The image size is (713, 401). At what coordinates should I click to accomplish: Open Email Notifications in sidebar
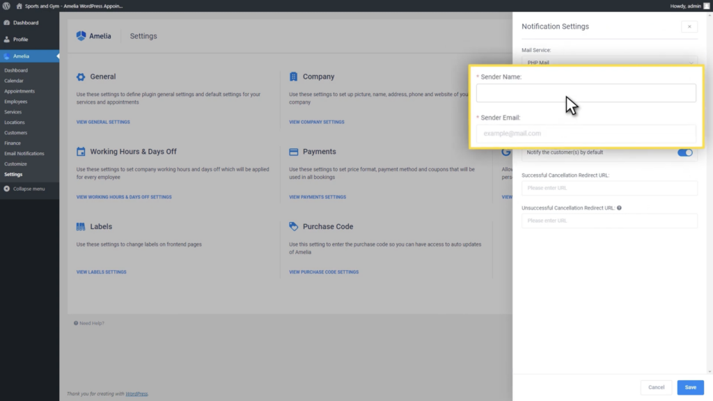pyautogui.click(x=24, y=154)
